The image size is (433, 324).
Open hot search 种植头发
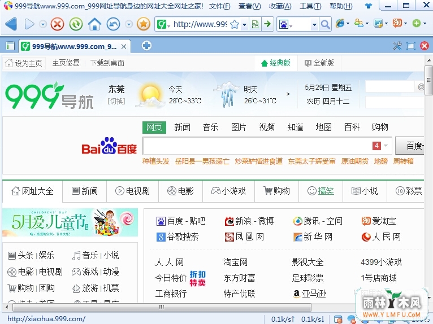coord(156,161)
